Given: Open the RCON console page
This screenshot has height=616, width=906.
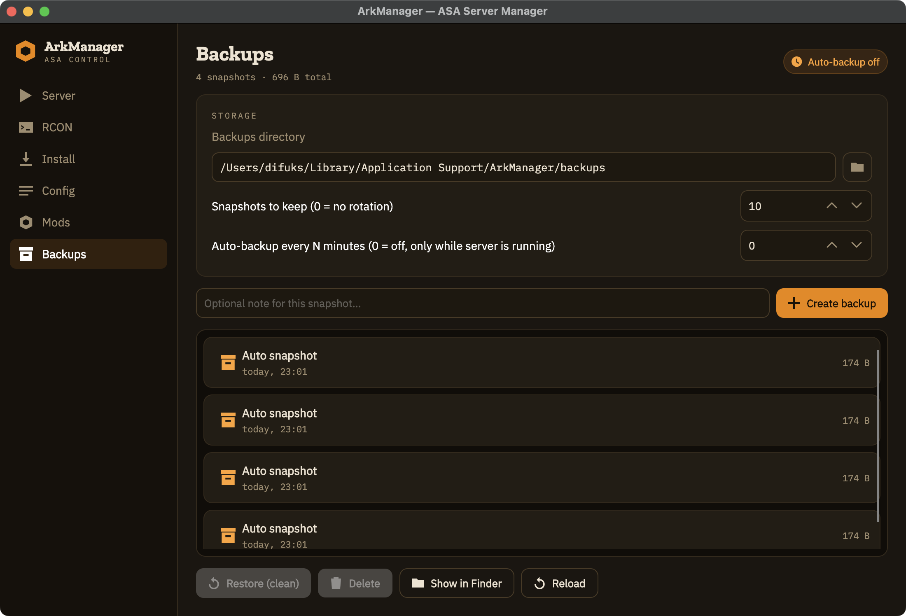Looking at the screenshot, I should [88, 127].
